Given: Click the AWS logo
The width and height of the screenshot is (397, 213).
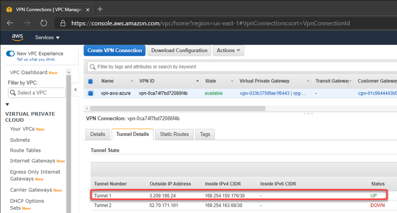Looking at the screenshot, I should pos(17,37).
